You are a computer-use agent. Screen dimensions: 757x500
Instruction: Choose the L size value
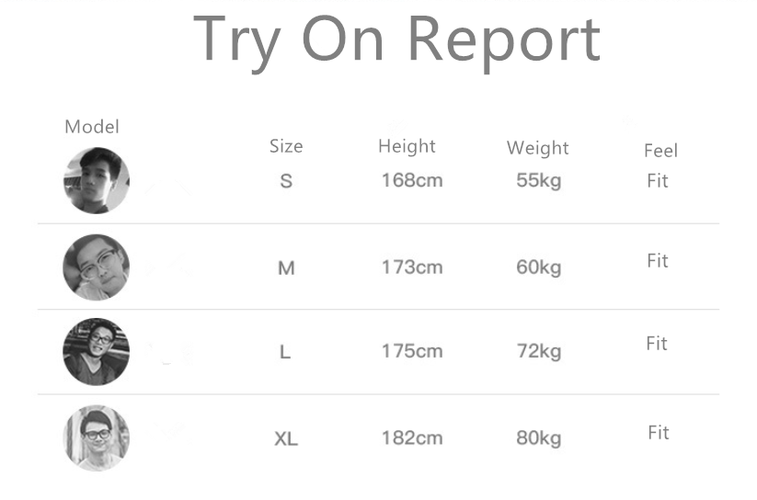pyautogui.click(x=285, y=352)
